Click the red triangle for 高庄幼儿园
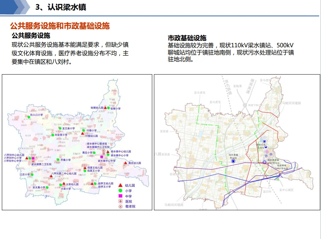The width and height of the screenshot is (321, 239). (x=125, y=163)
